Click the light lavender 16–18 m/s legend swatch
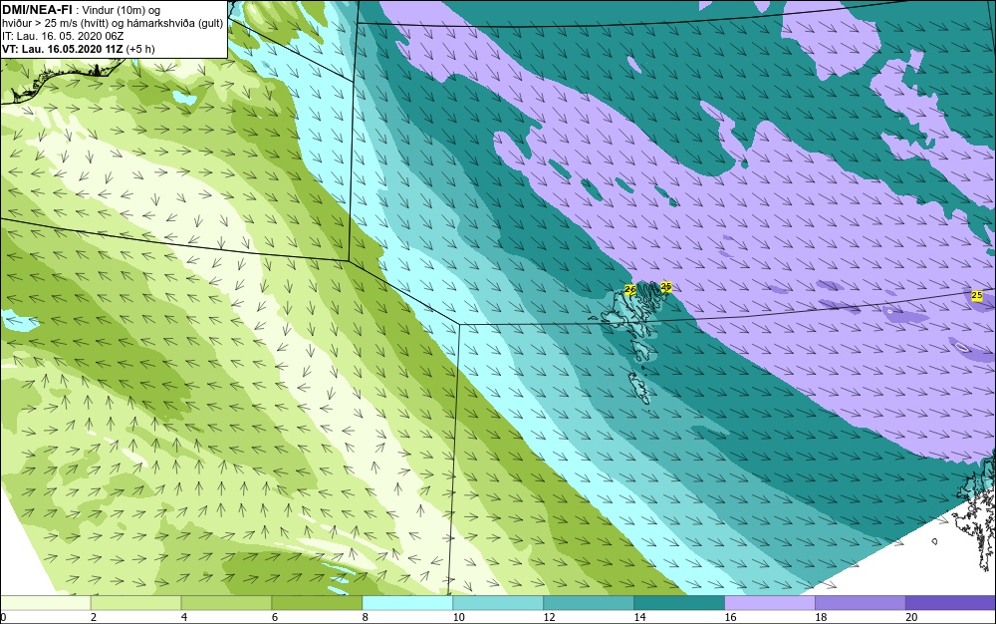Image resolution: width=996 pixels, height=624 pixels. [770, 603]
